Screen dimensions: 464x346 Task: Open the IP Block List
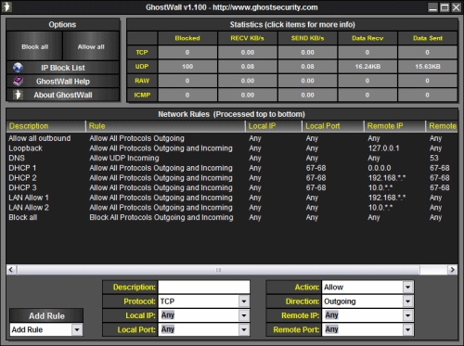63,68
